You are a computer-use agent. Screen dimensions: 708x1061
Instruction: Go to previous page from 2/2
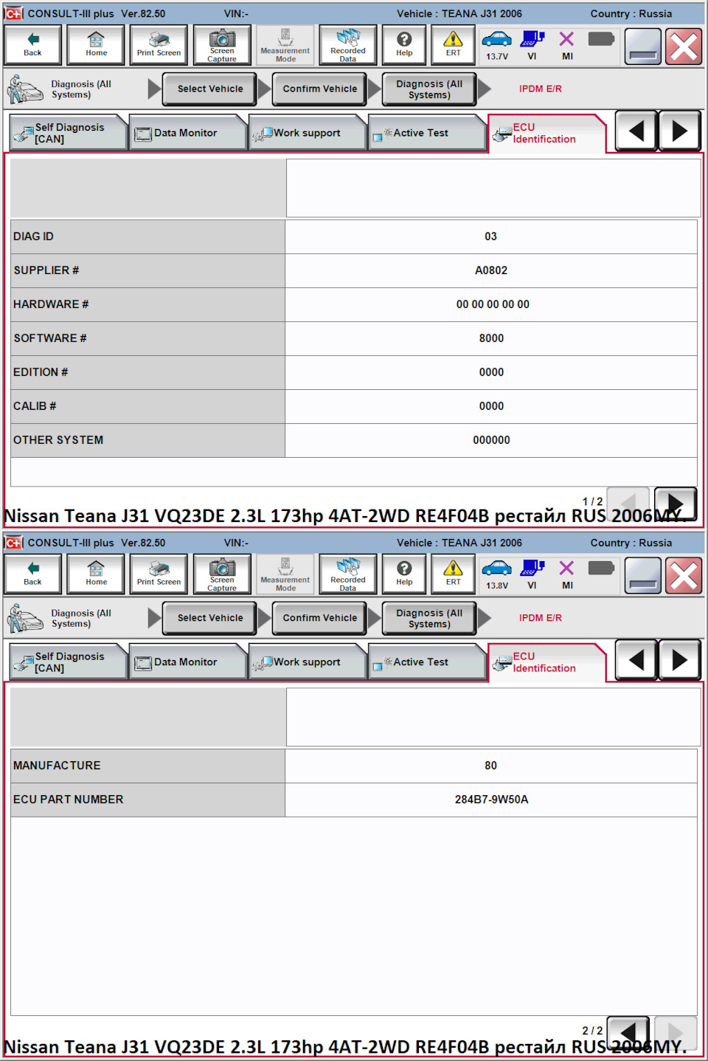tap(628, 1031)
